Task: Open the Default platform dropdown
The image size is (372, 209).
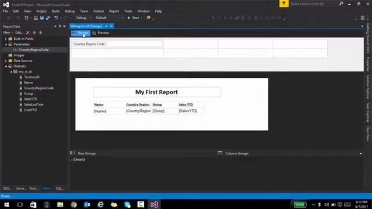Action: [110, 18]
